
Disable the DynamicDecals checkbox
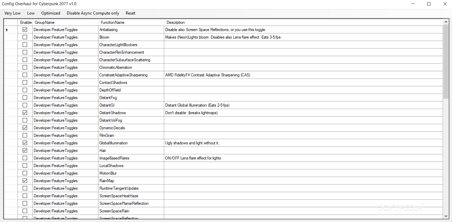(25, 128)
